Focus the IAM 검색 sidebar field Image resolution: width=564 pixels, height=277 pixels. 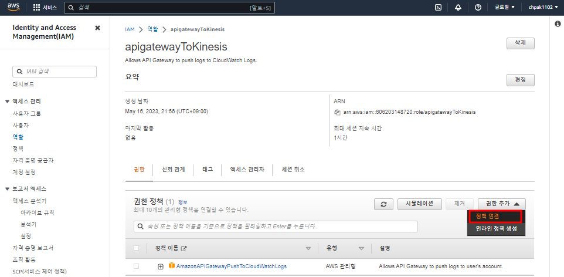pos(55,72)
